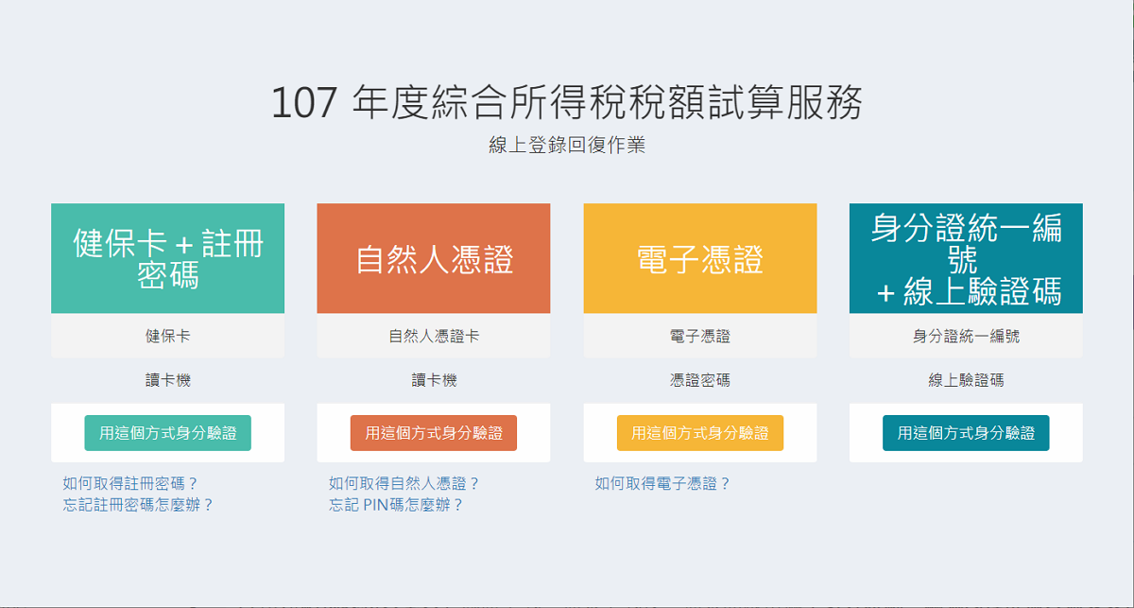Verify identity using the green 用這個方式身分驗證 button
Screen dimensions: 1134x608
(x=168, y=433)
